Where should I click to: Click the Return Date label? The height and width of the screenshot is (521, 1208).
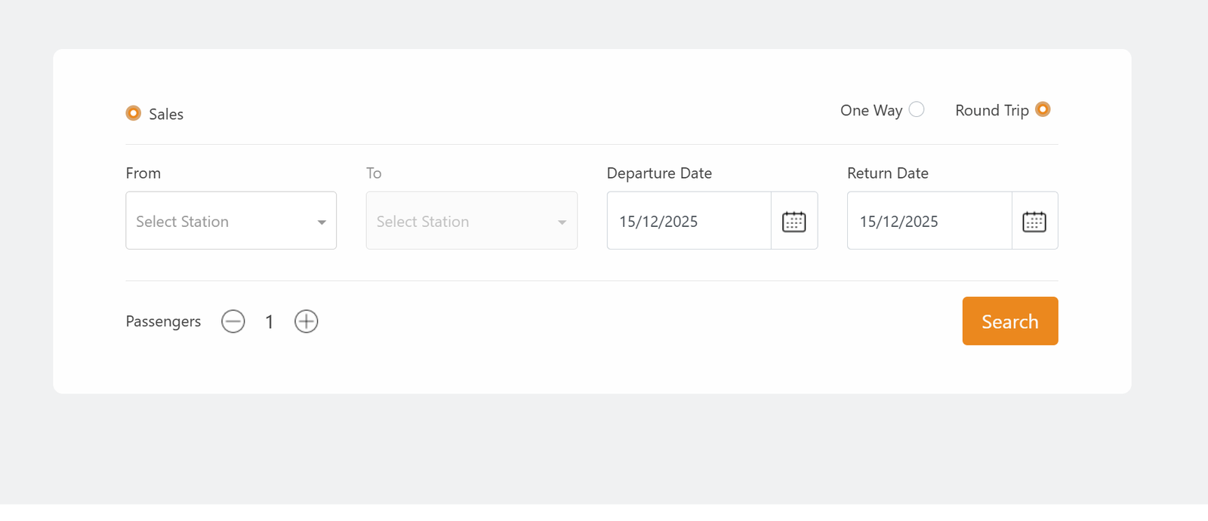[x=887, y=173]
